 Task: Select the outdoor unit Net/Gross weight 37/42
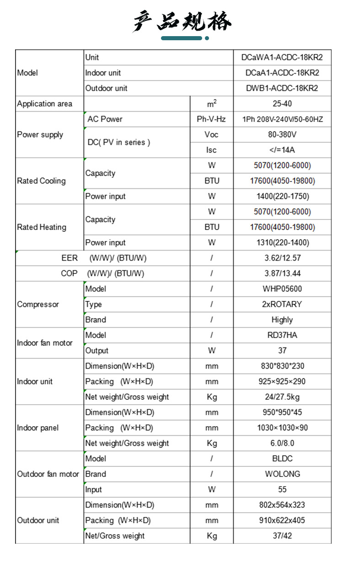coord(282,535)
